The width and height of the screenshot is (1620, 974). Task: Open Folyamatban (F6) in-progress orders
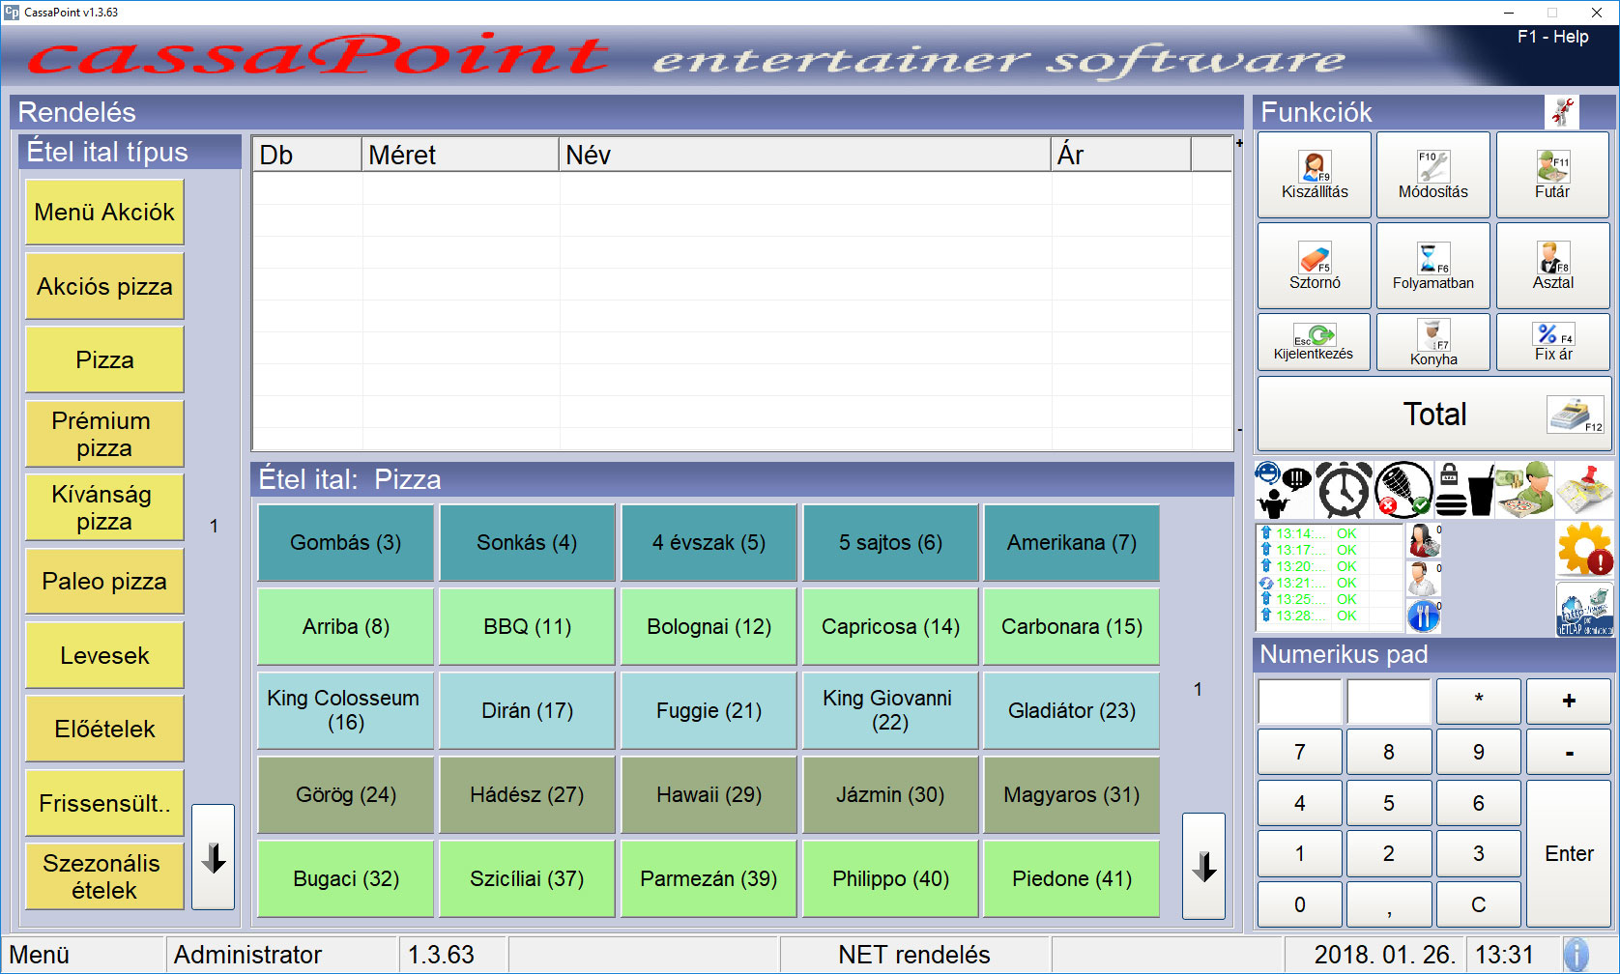[1433, 266]
